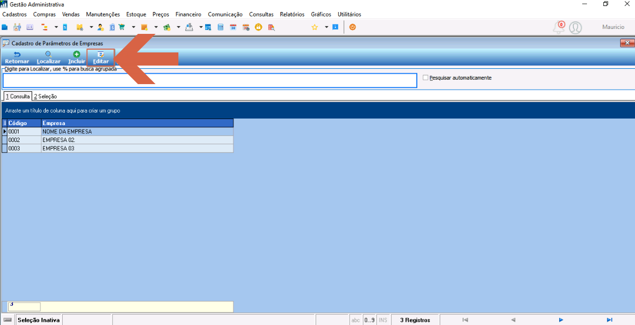Go to last record navigation button
This screenshot has width=635, height=325.
609,320
